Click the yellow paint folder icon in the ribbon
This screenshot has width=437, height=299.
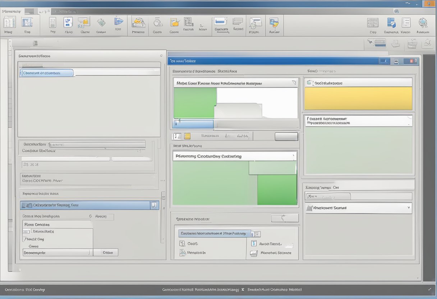pyautogui.click(x=138, y=22)
